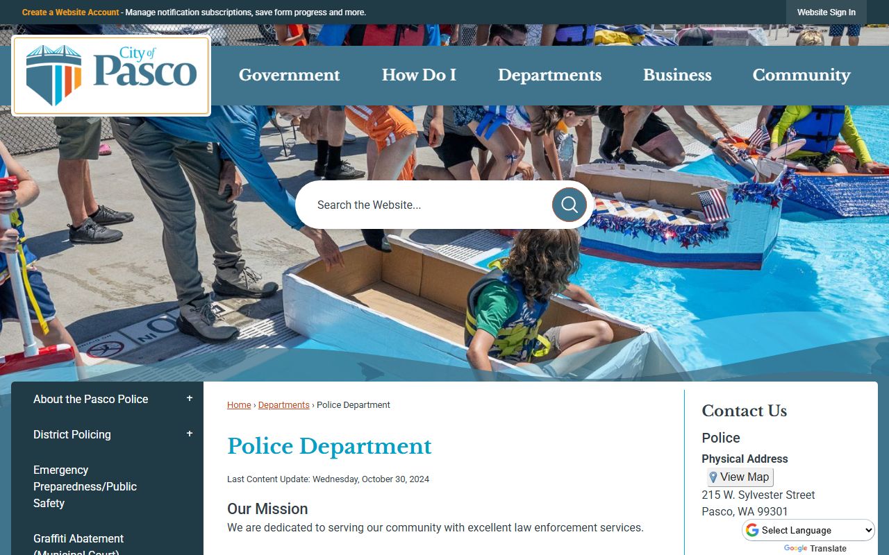889x555 pixels.
Task: Click the mission statement about law enforcement services
Action: tap(435, 527)
